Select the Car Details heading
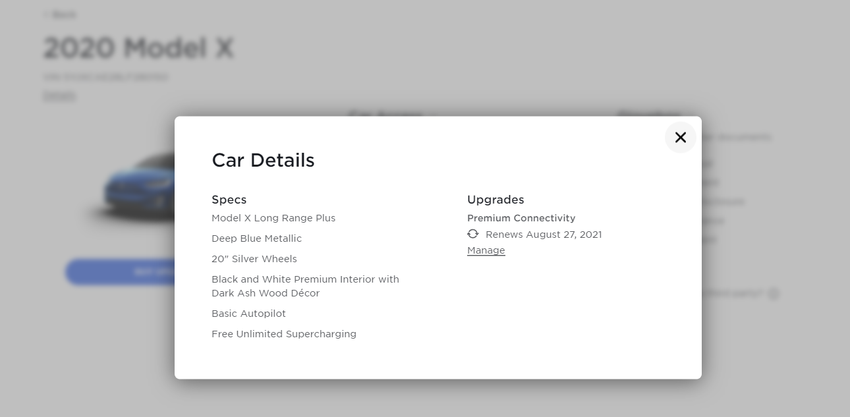 (x=263, y=160)
